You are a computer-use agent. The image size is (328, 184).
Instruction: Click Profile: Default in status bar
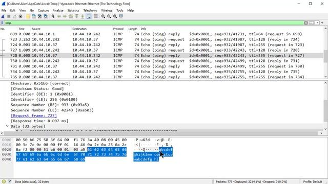313,182
